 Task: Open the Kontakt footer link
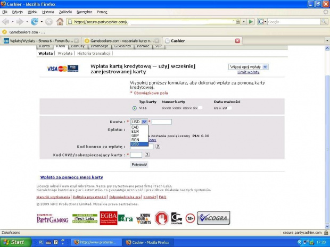[x=150, y=197]
